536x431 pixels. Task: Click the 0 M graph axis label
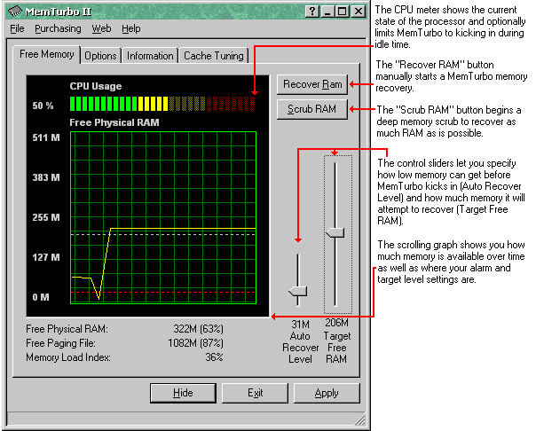pyautogui.click(x=41, y=297)
